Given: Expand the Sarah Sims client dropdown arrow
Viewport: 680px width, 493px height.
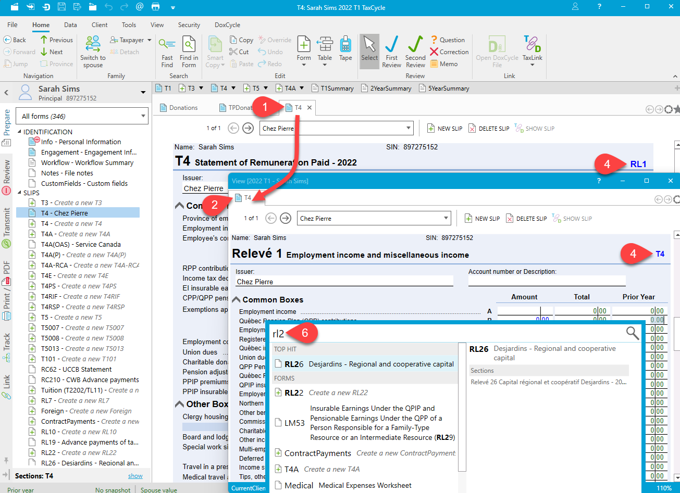Looking at the screenshot, I should 143,93.
